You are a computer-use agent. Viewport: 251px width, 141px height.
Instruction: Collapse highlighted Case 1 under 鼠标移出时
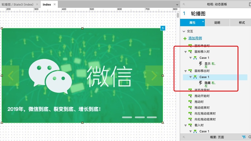click(x=190, y=77)
